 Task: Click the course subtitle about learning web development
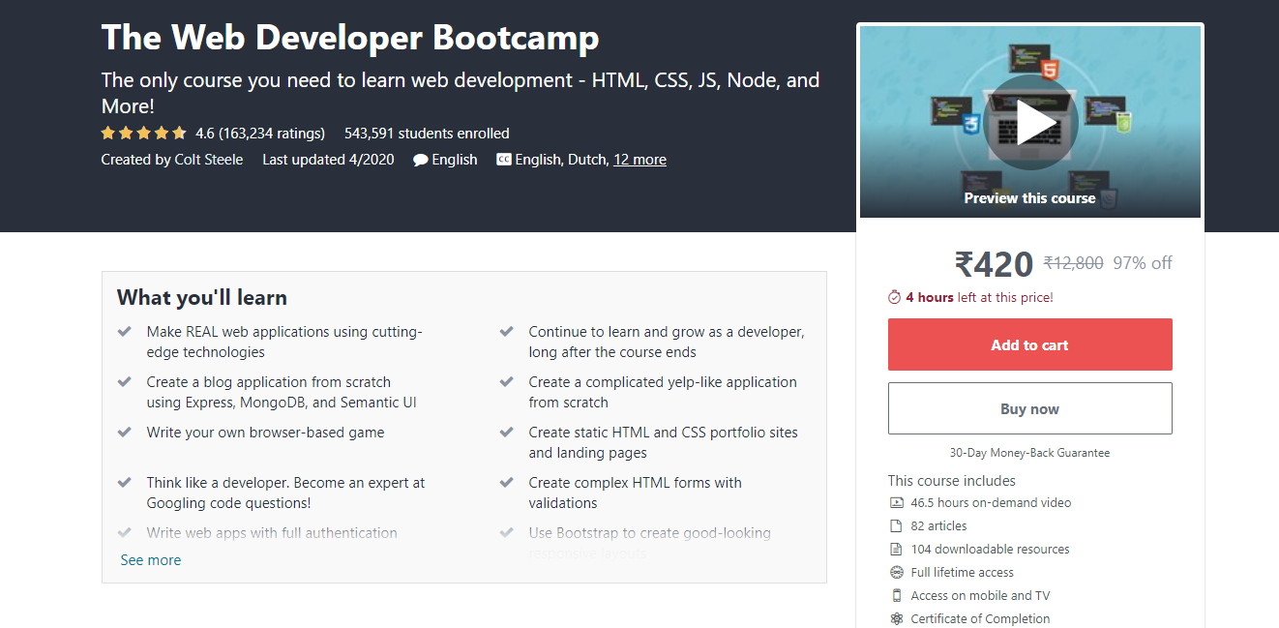click(x=461, y=93)
